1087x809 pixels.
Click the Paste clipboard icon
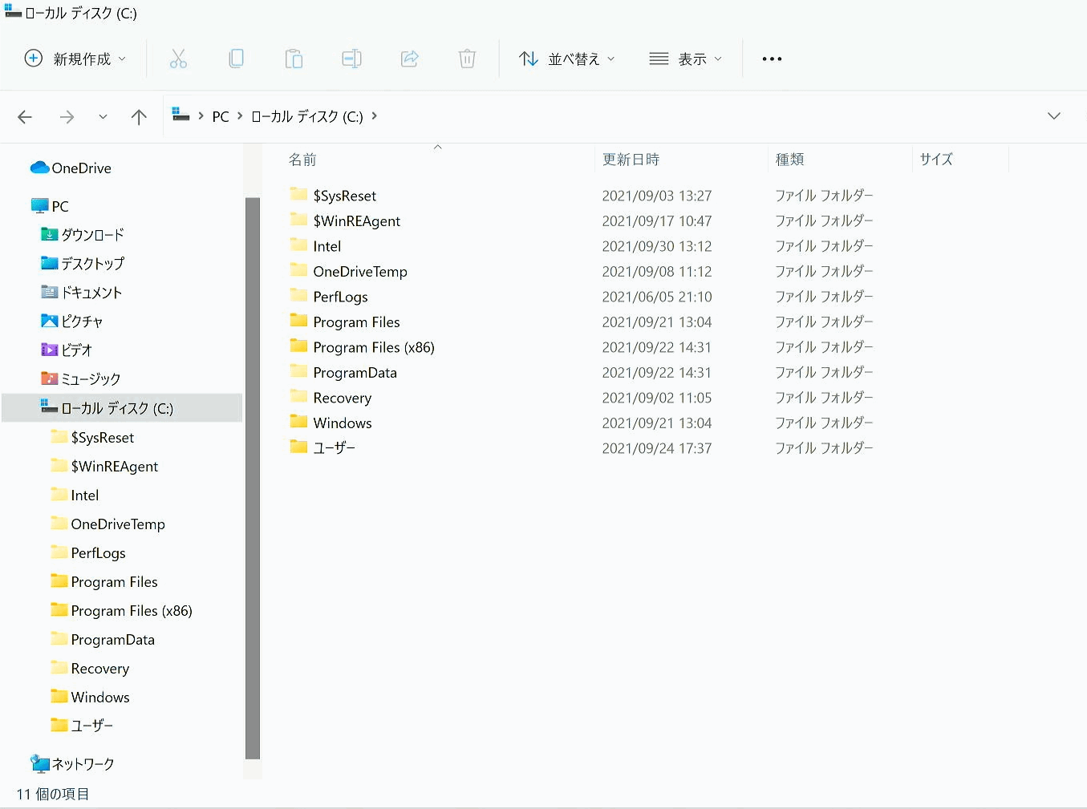(x=294, y=59)
